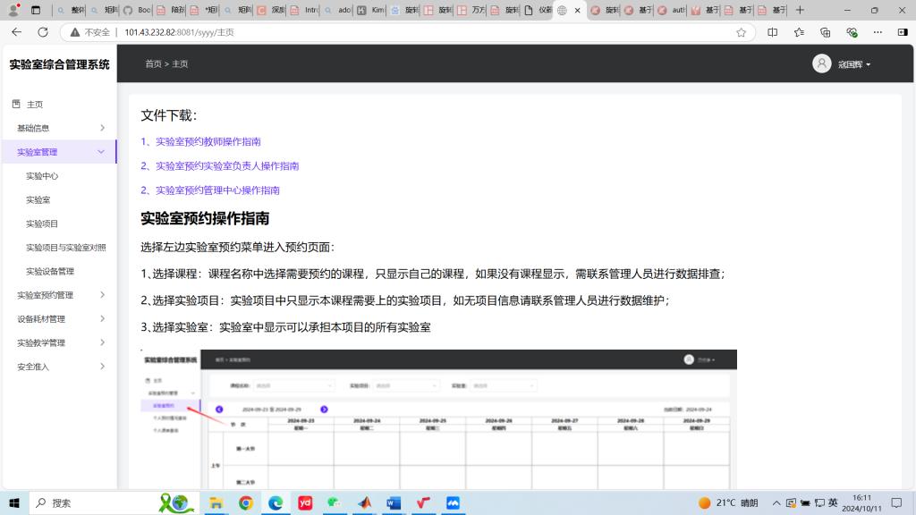Collapse the 实验室管理 menu section
Image resolution: width=916 pixels, height=515 pixels.
58,152
